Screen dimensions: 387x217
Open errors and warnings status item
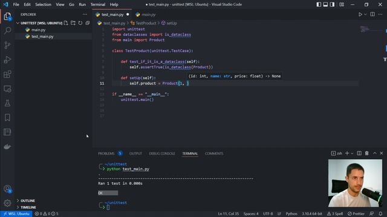tap(47, 213)
